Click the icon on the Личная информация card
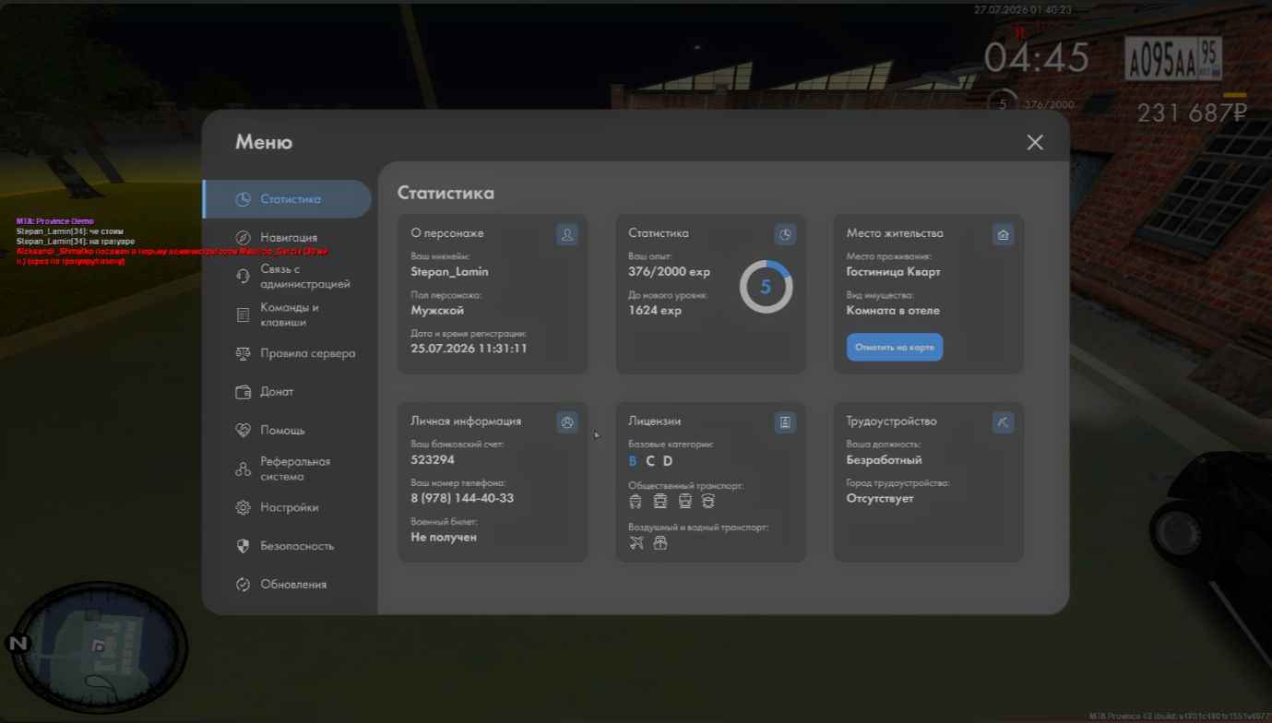 tap(567, 422)
